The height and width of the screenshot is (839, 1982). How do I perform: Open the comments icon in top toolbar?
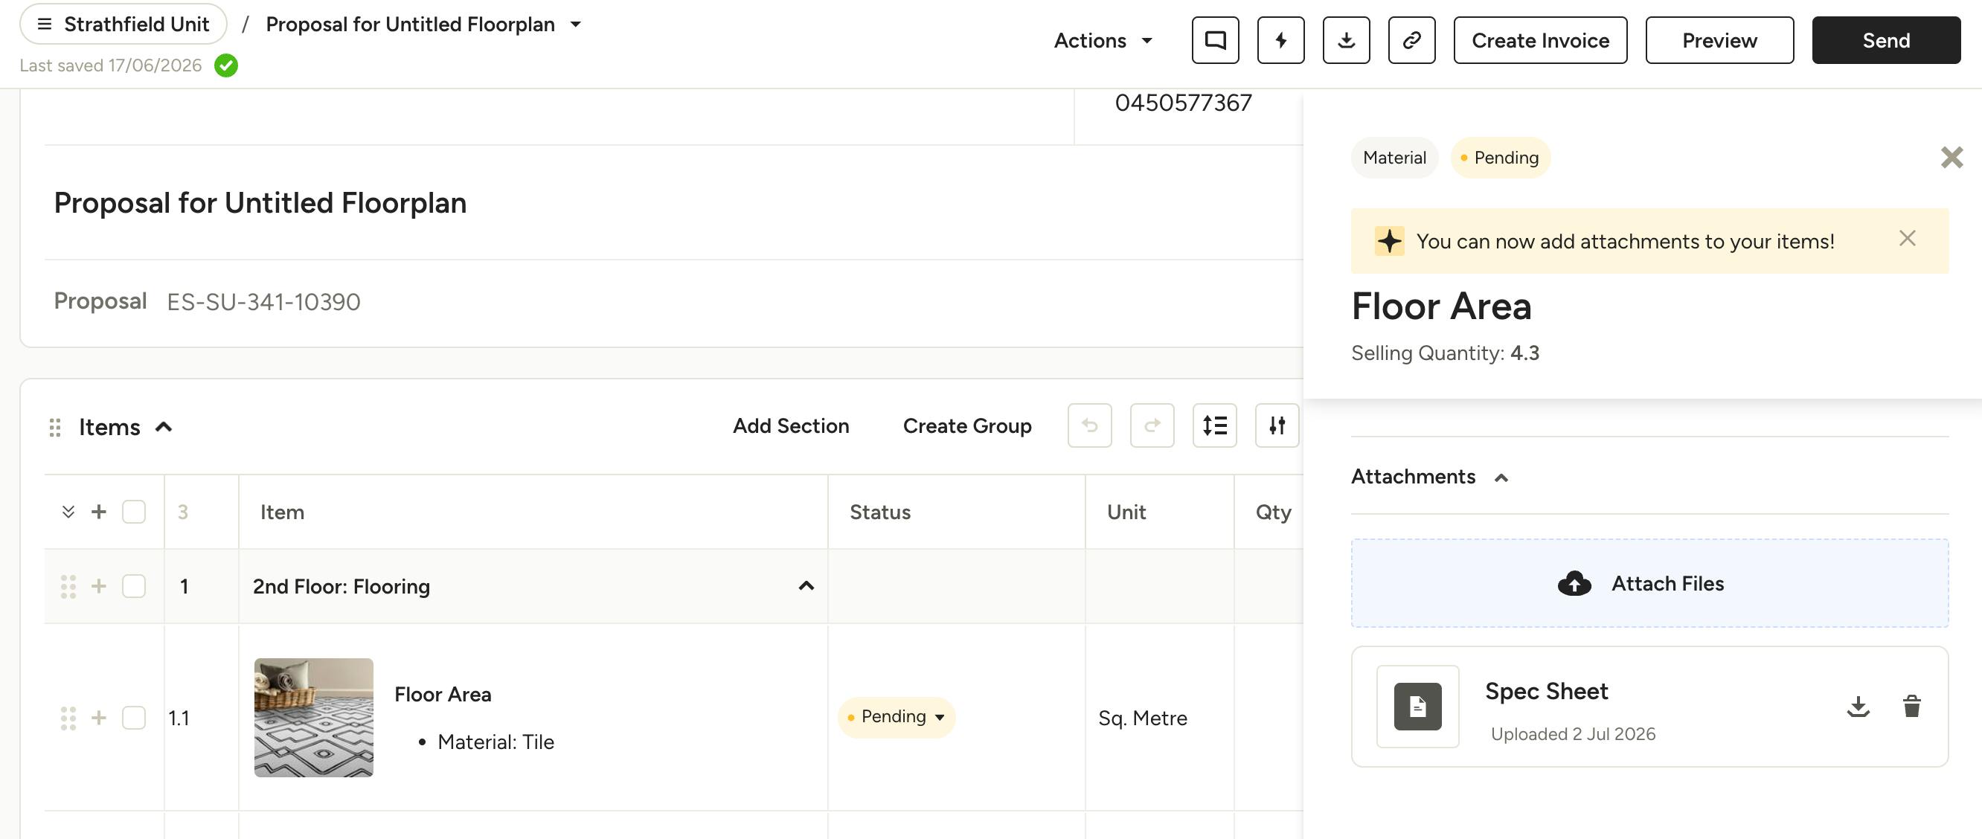pyautogui.click(x=1215, y=40)
